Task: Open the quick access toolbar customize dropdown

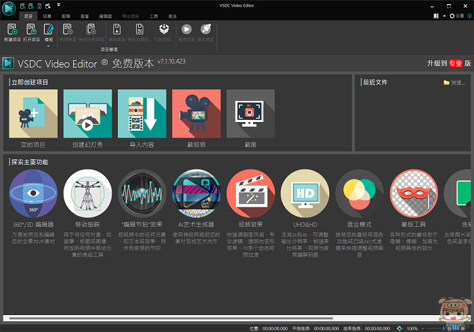Action: (x=59, y=5)
